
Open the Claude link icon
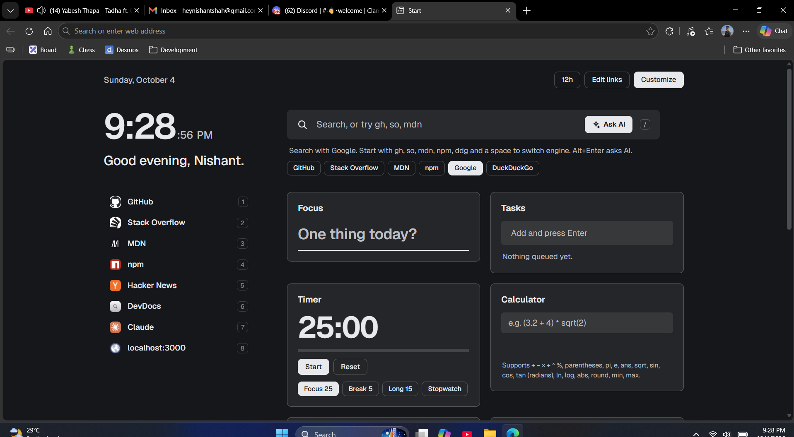115,327
